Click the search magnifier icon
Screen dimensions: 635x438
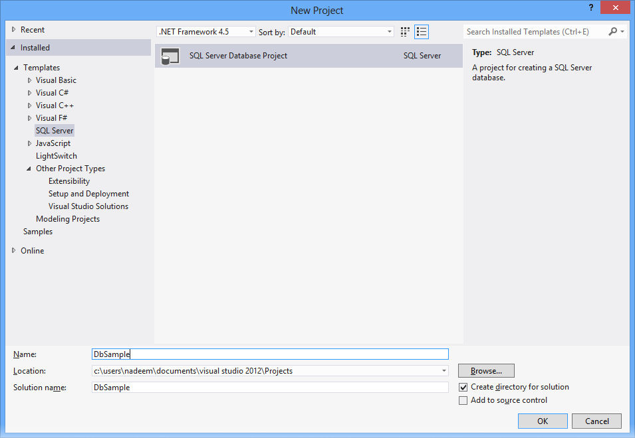[613, 31]
